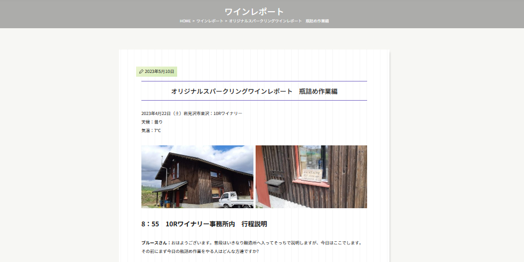Click the current page breadcrumb ending in 瓶詰め作業編

[279, 21]
